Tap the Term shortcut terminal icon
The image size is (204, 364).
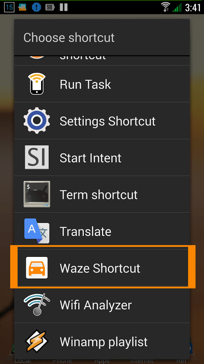click(37, 194)
